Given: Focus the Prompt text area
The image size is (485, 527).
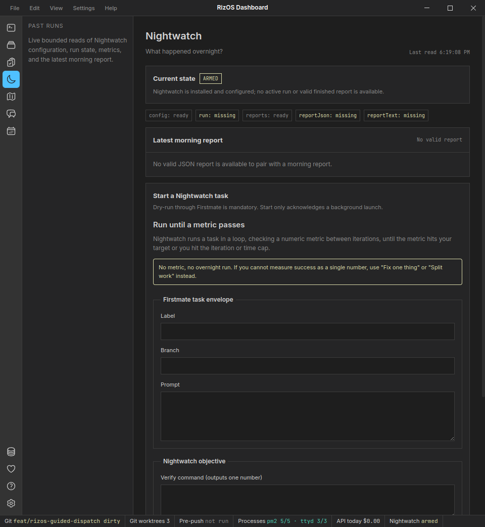Looking at the screenshot, I should point(308,416).
